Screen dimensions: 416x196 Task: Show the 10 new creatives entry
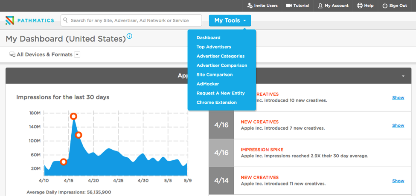tap(398, 98)
